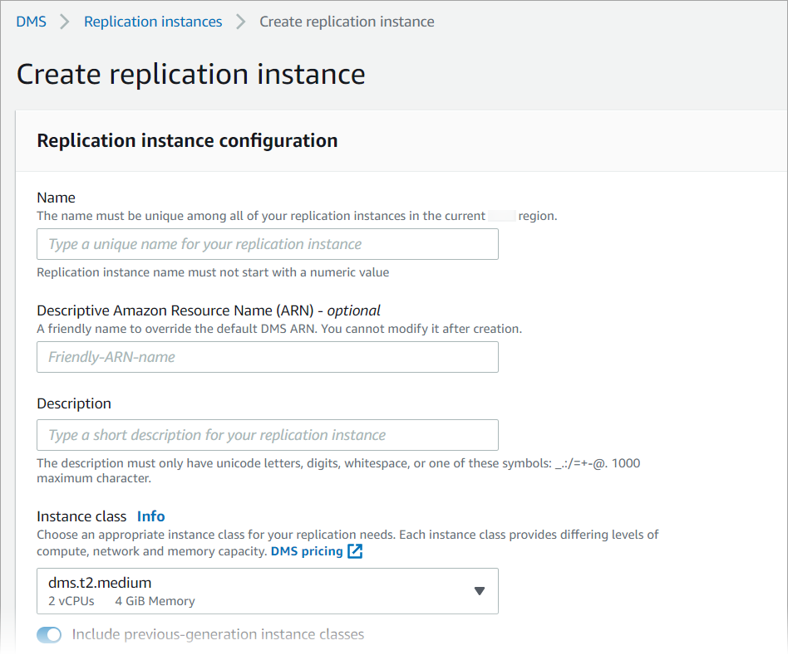Click the '2 vCPUs 4 GiB Memory' dropdown subtext
The height and width of the screenshot is (655, 788).
click(x=121, y=601)
